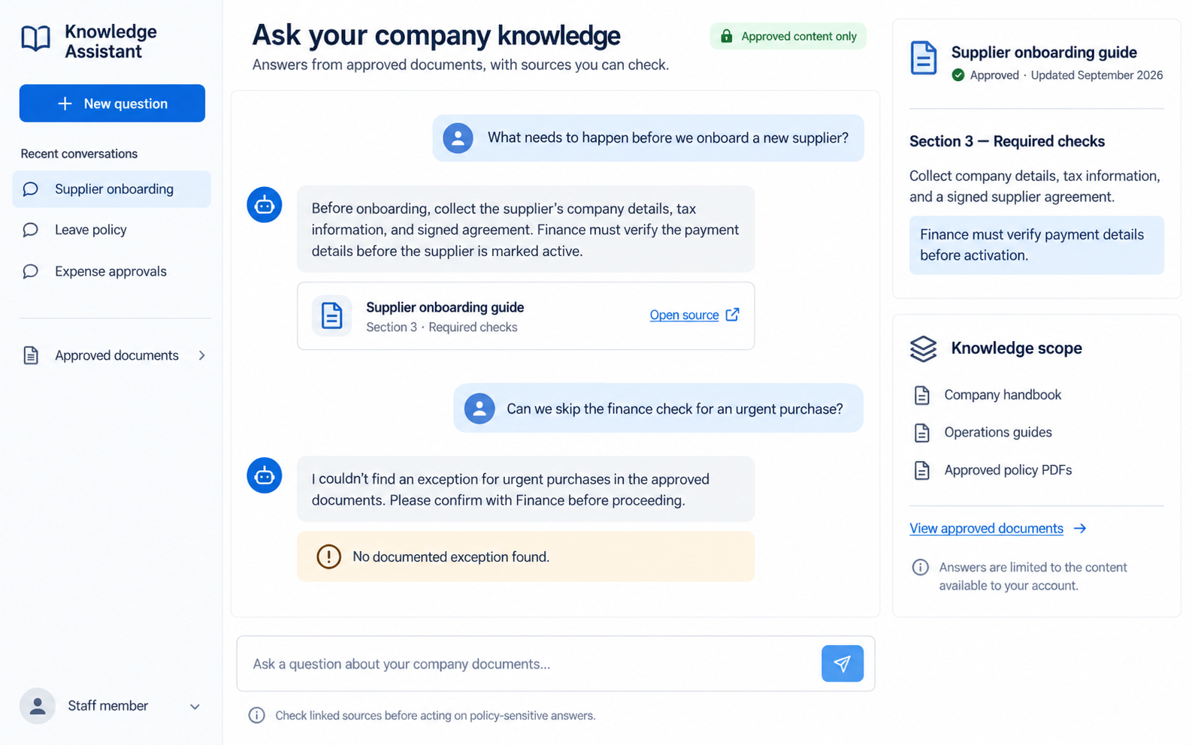Click the info icon beside the linked sources note
The width and height of the screenshot is (1192, 745).
(256, 715)
